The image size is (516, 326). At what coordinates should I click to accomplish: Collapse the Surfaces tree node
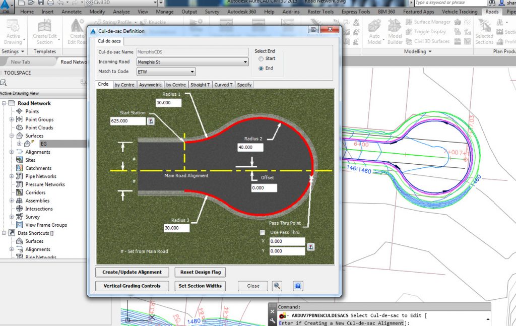[x=12, y=136]
